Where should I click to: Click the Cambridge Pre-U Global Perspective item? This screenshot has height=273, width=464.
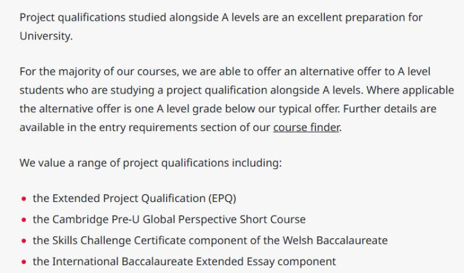pyautogui.click(x=169, y=219)
